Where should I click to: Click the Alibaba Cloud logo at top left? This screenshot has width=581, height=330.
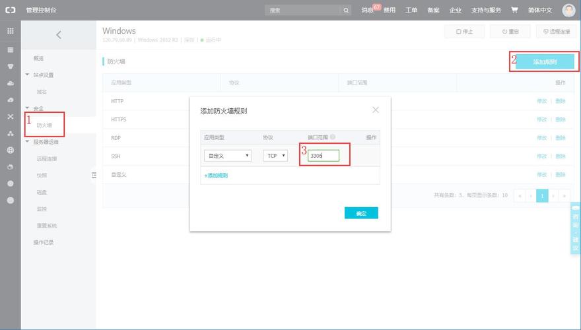point(11,10)
